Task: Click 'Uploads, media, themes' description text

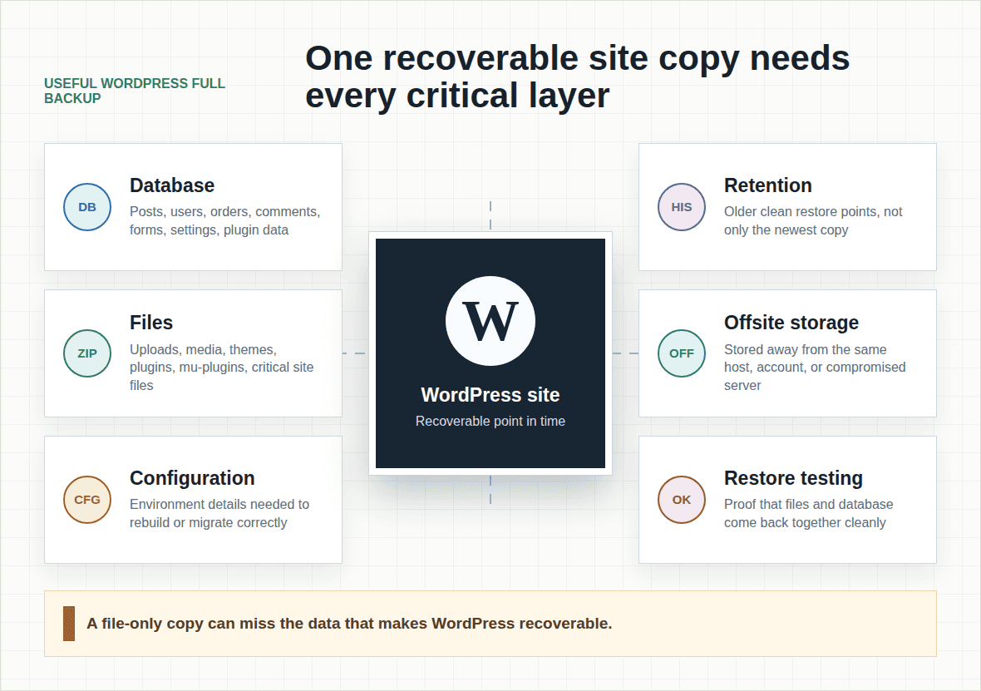Action: click(221, 368)
